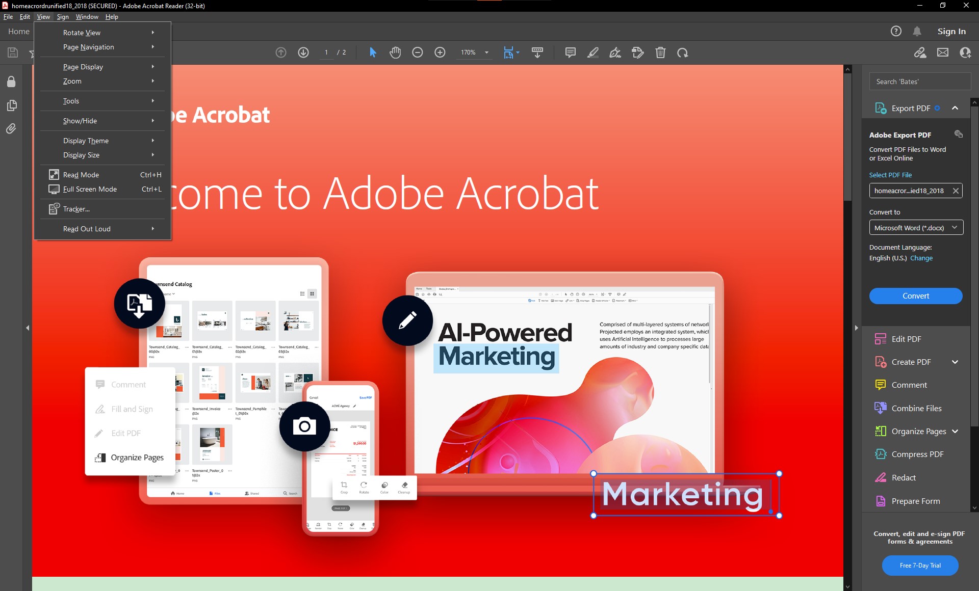Select the Hand tool in the toolbar

coord(395,52)
